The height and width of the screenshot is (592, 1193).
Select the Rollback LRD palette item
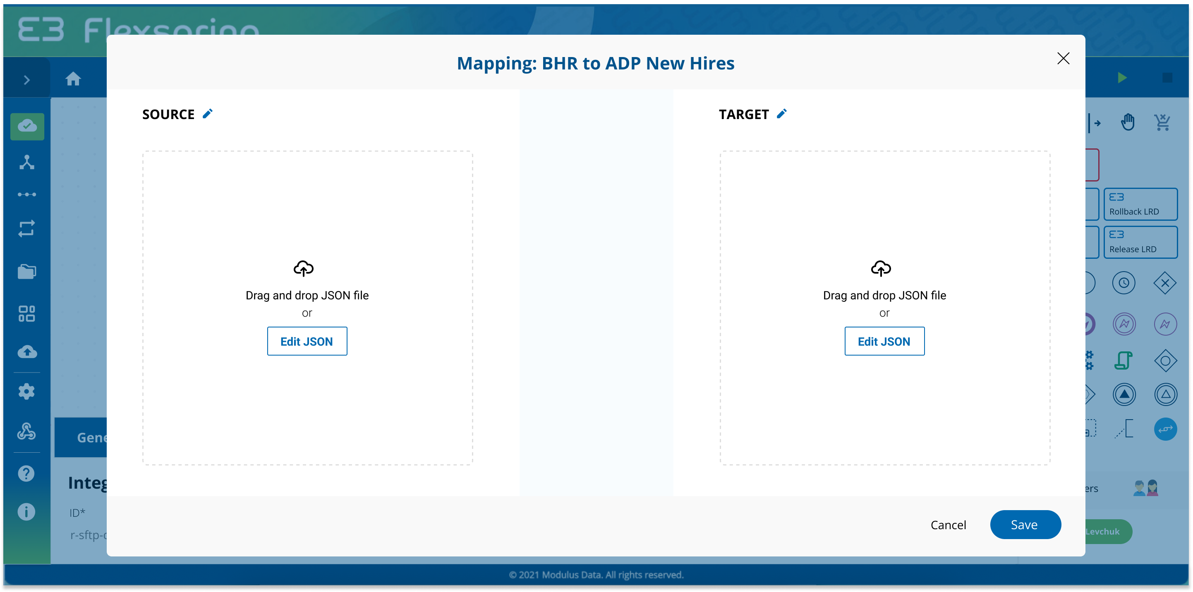1140,204
